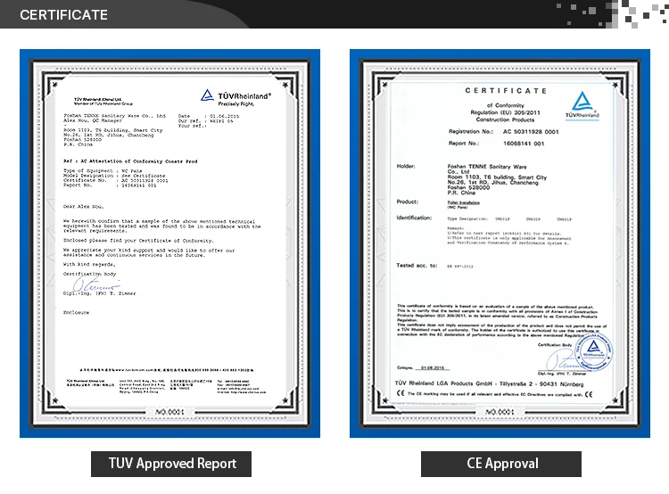669x494 pixels.
Task: Click the "Enclosure" text on the left letter
Action: point(76,313)
